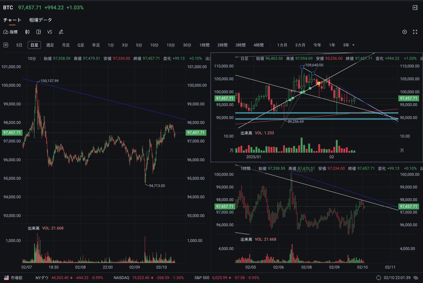423x283 pixels.
Task: Select the 月足 monthly timeframe
Action: pos(66,45)
